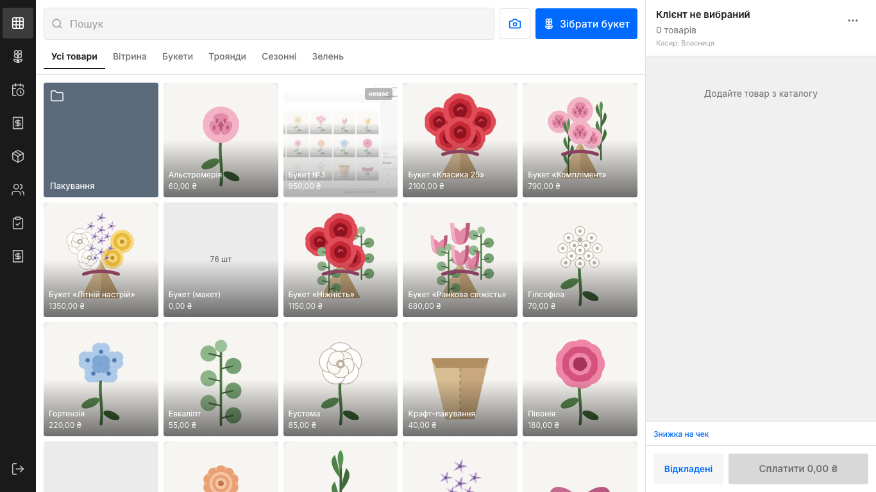This screenshot has width=876, height=492.
Task: Add Букет «Ранкова свіжість» to the order
Action: (460, 259)
